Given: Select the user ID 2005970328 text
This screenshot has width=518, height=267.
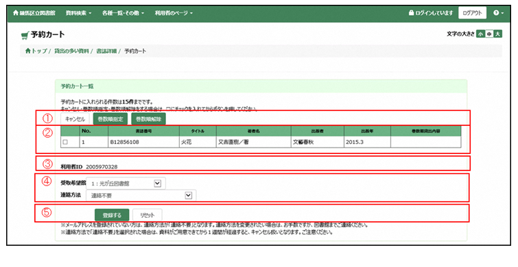Looking at the screenshot, I should 102,167.
